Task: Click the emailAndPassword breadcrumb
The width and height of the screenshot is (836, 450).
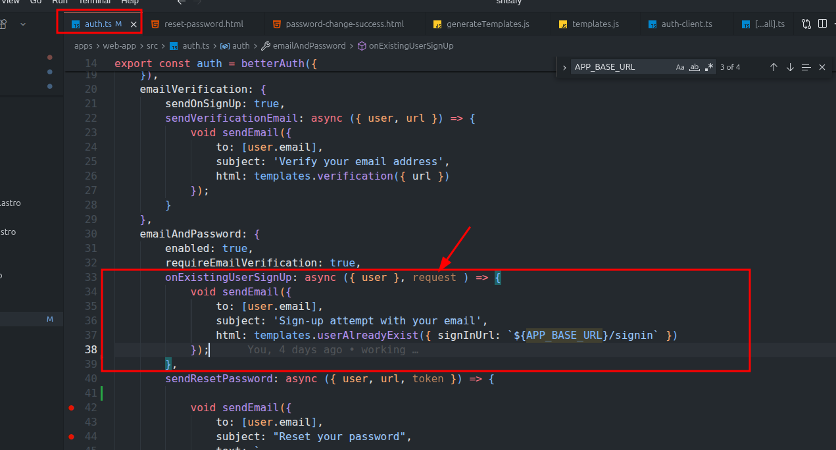Action: pyautogui.click(x=303, y=46)
